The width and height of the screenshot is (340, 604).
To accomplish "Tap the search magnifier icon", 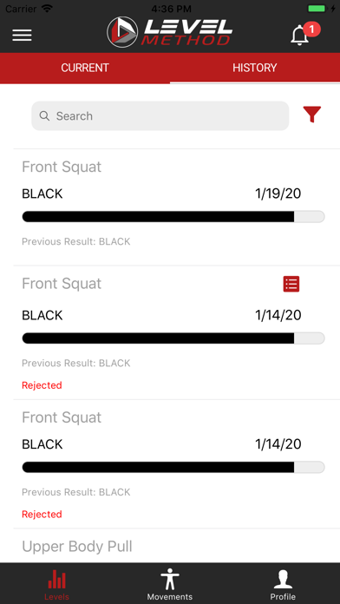I will pyautogui.click(x=44, y=116).
